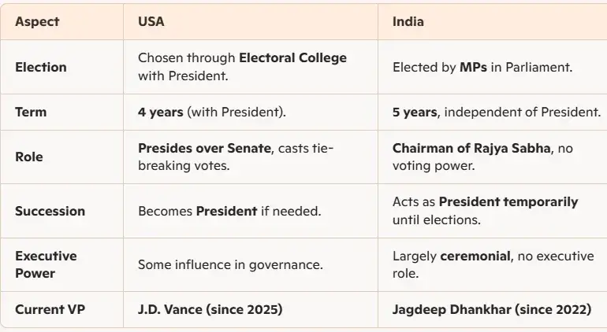607x332 pixels.
Task: Select the Role row label
Action: click(29, 157)
